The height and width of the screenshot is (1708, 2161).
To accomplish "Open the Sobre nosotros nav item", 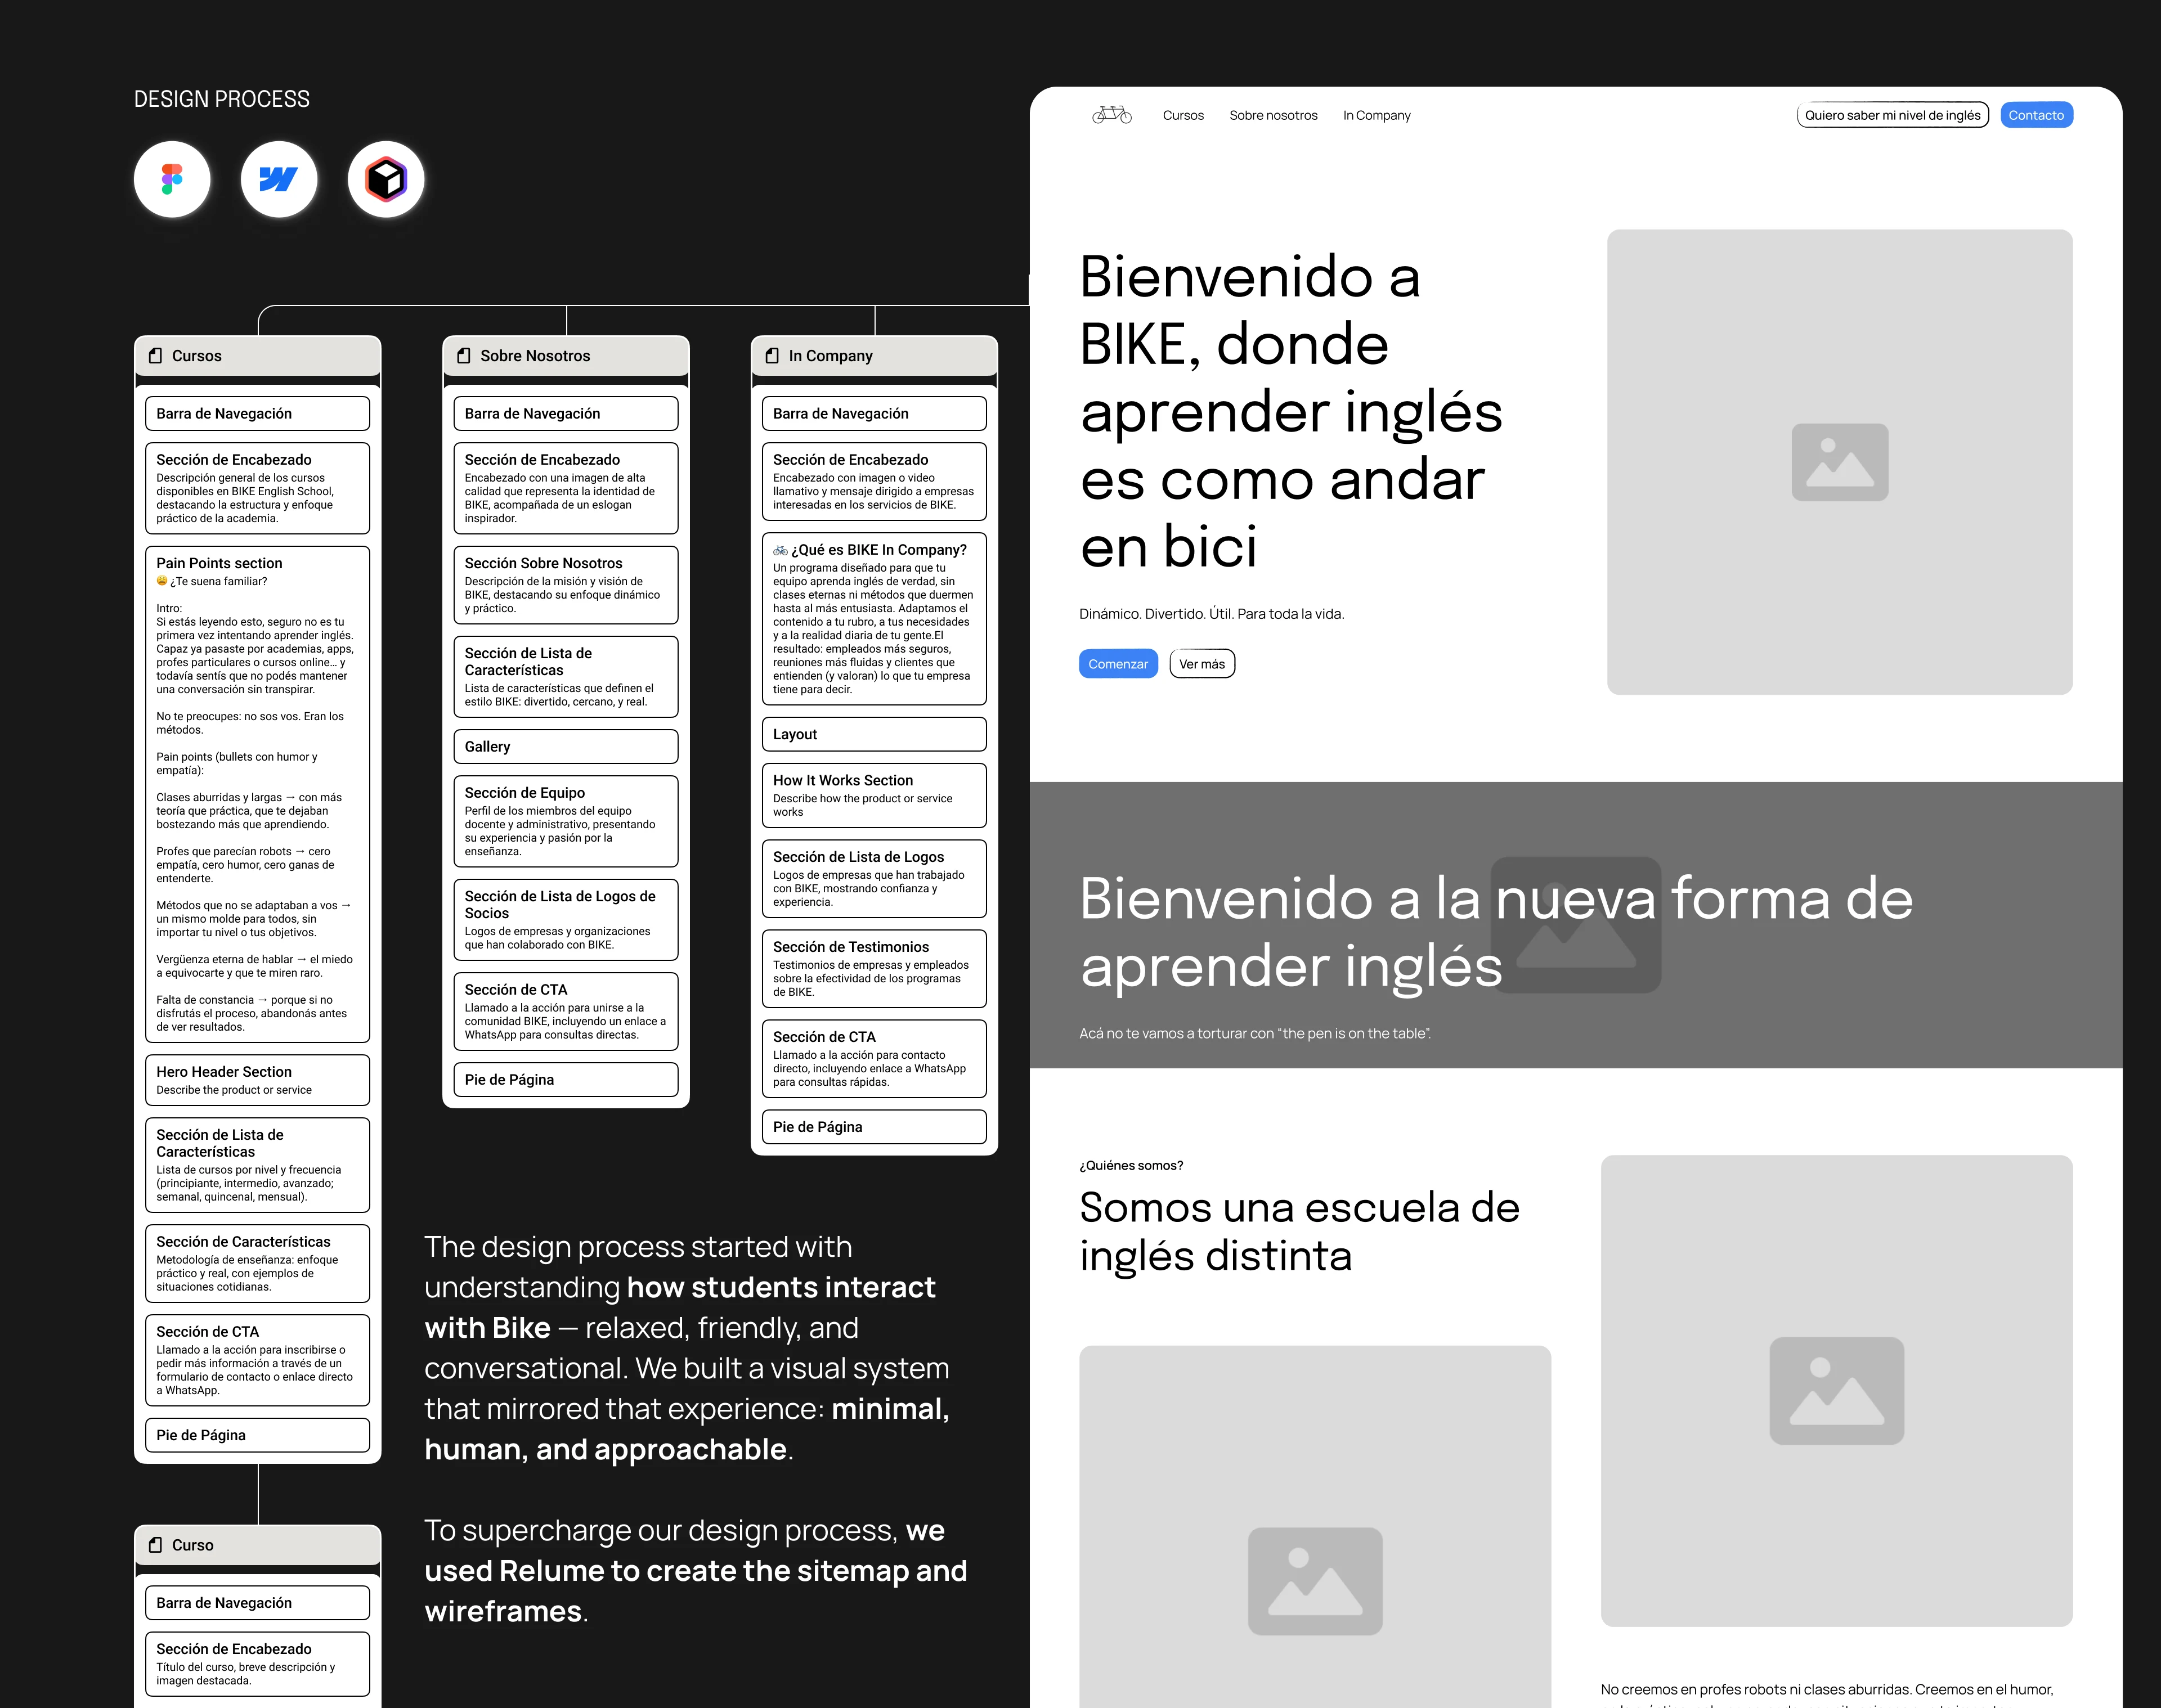I will tap(1272, 115).
